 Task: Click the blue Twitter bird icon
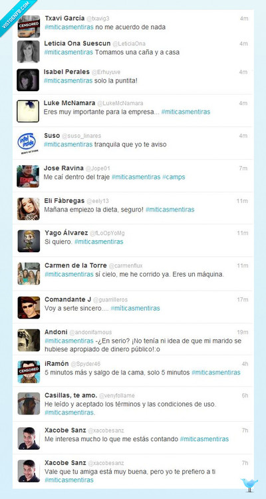point(249,484)
